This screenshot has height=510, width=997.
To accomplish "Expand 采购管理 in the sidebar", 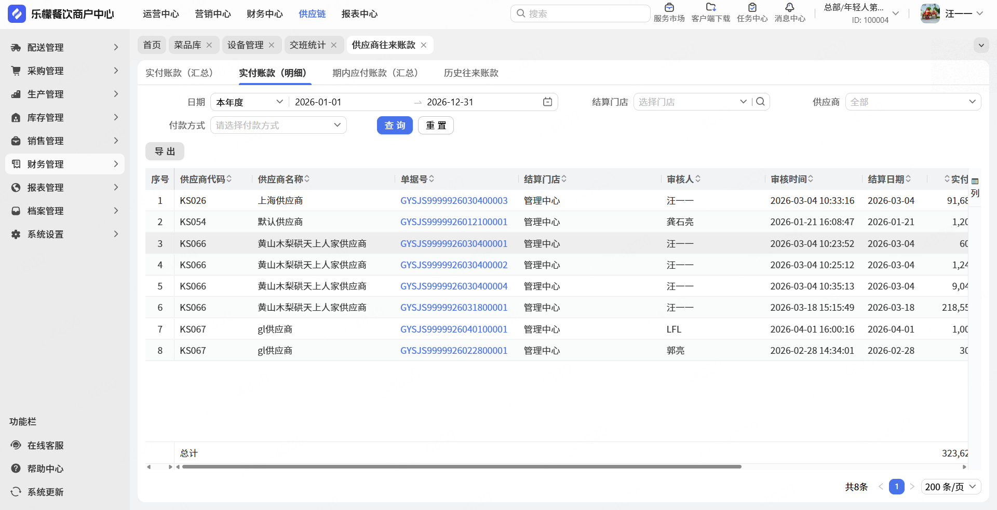I will click(x=65, y=71).
